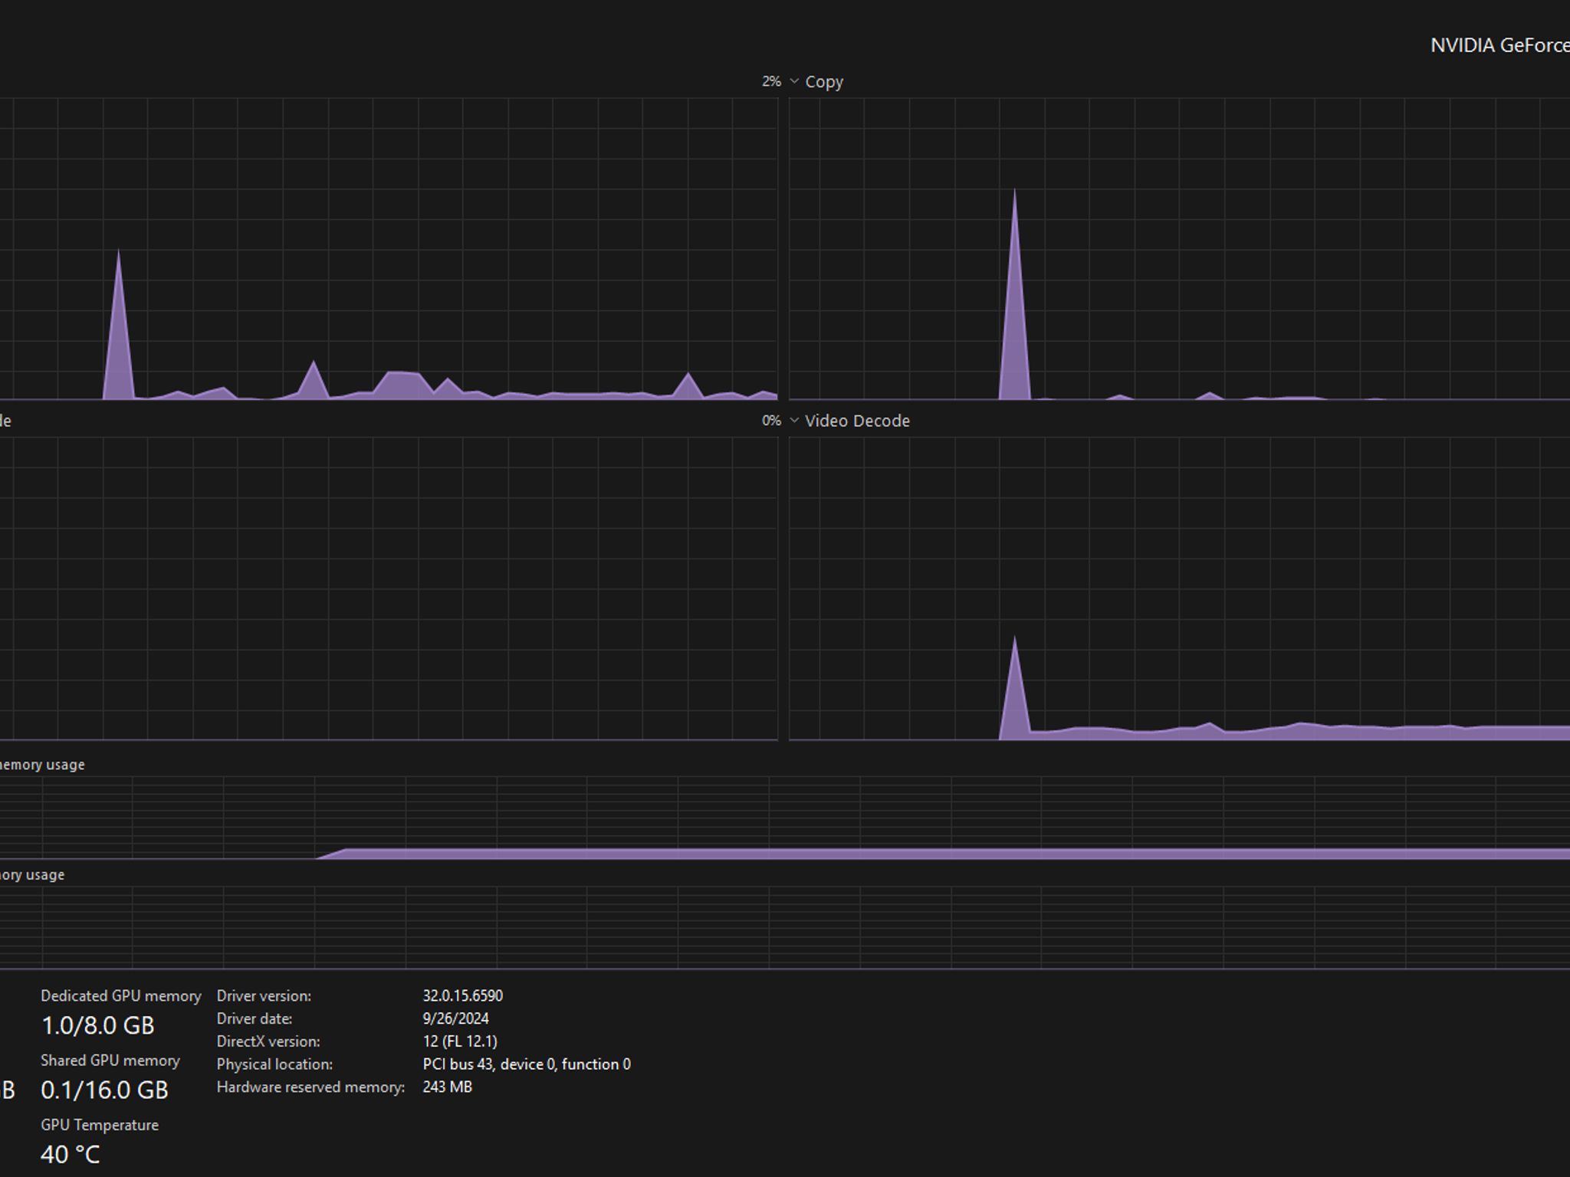1570x1177 pixels.
Task: Click the Driver version label
Action: coord(264,995)
